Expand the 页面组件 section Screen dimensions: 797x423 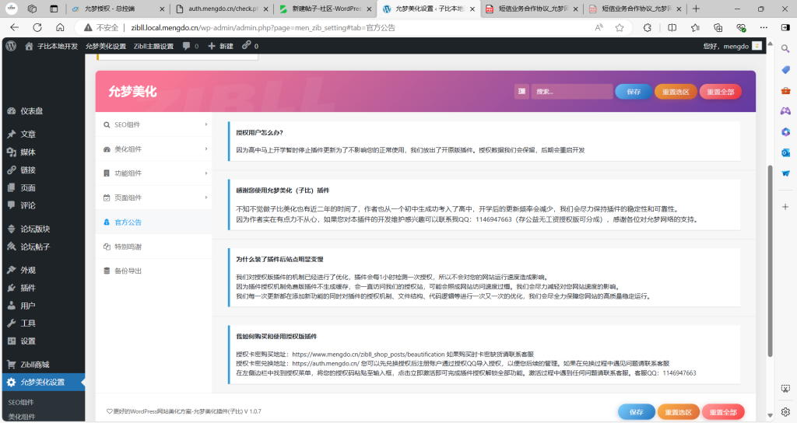[153, 198]
